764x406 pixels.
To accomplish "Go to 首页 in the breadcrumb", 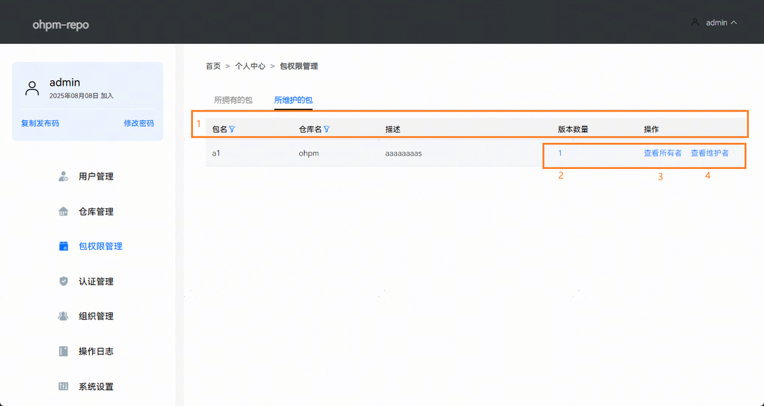I will 213,66.
